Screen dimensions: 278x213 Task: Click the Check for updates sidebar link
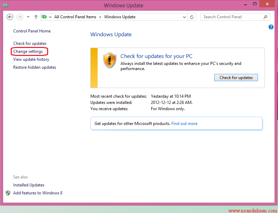click(30, 43)
